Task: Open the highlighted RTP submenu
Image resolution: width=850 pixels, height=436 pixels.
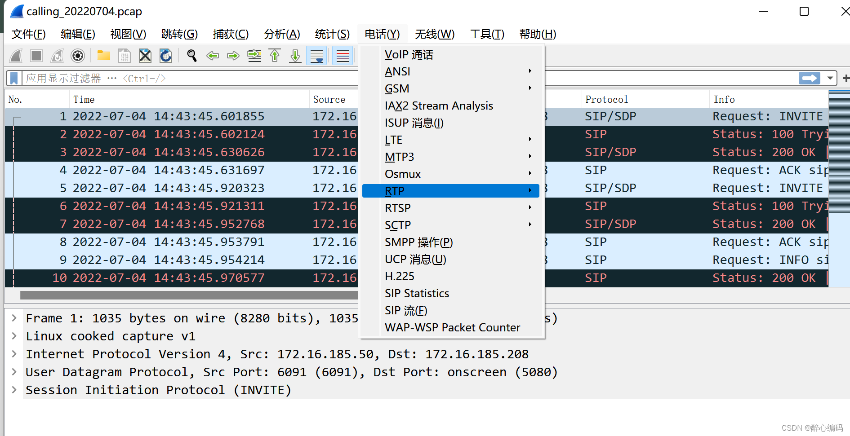Action: [x=451, y=191]
